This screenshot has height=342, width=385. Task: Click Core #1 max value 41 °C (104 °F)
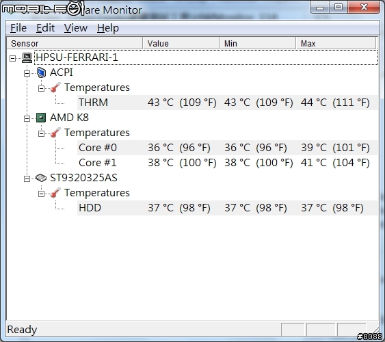(335, 163)
